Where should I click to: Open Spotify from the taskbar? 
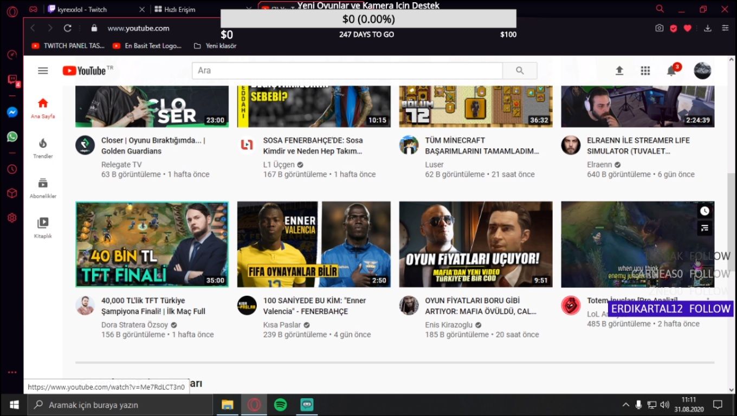point(280,405)
